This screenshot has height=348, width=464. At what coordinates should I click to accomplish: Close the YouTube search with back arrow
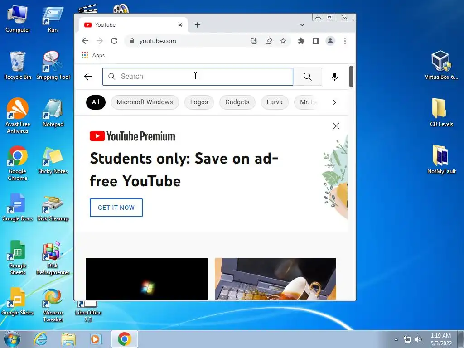coord(88,76)
